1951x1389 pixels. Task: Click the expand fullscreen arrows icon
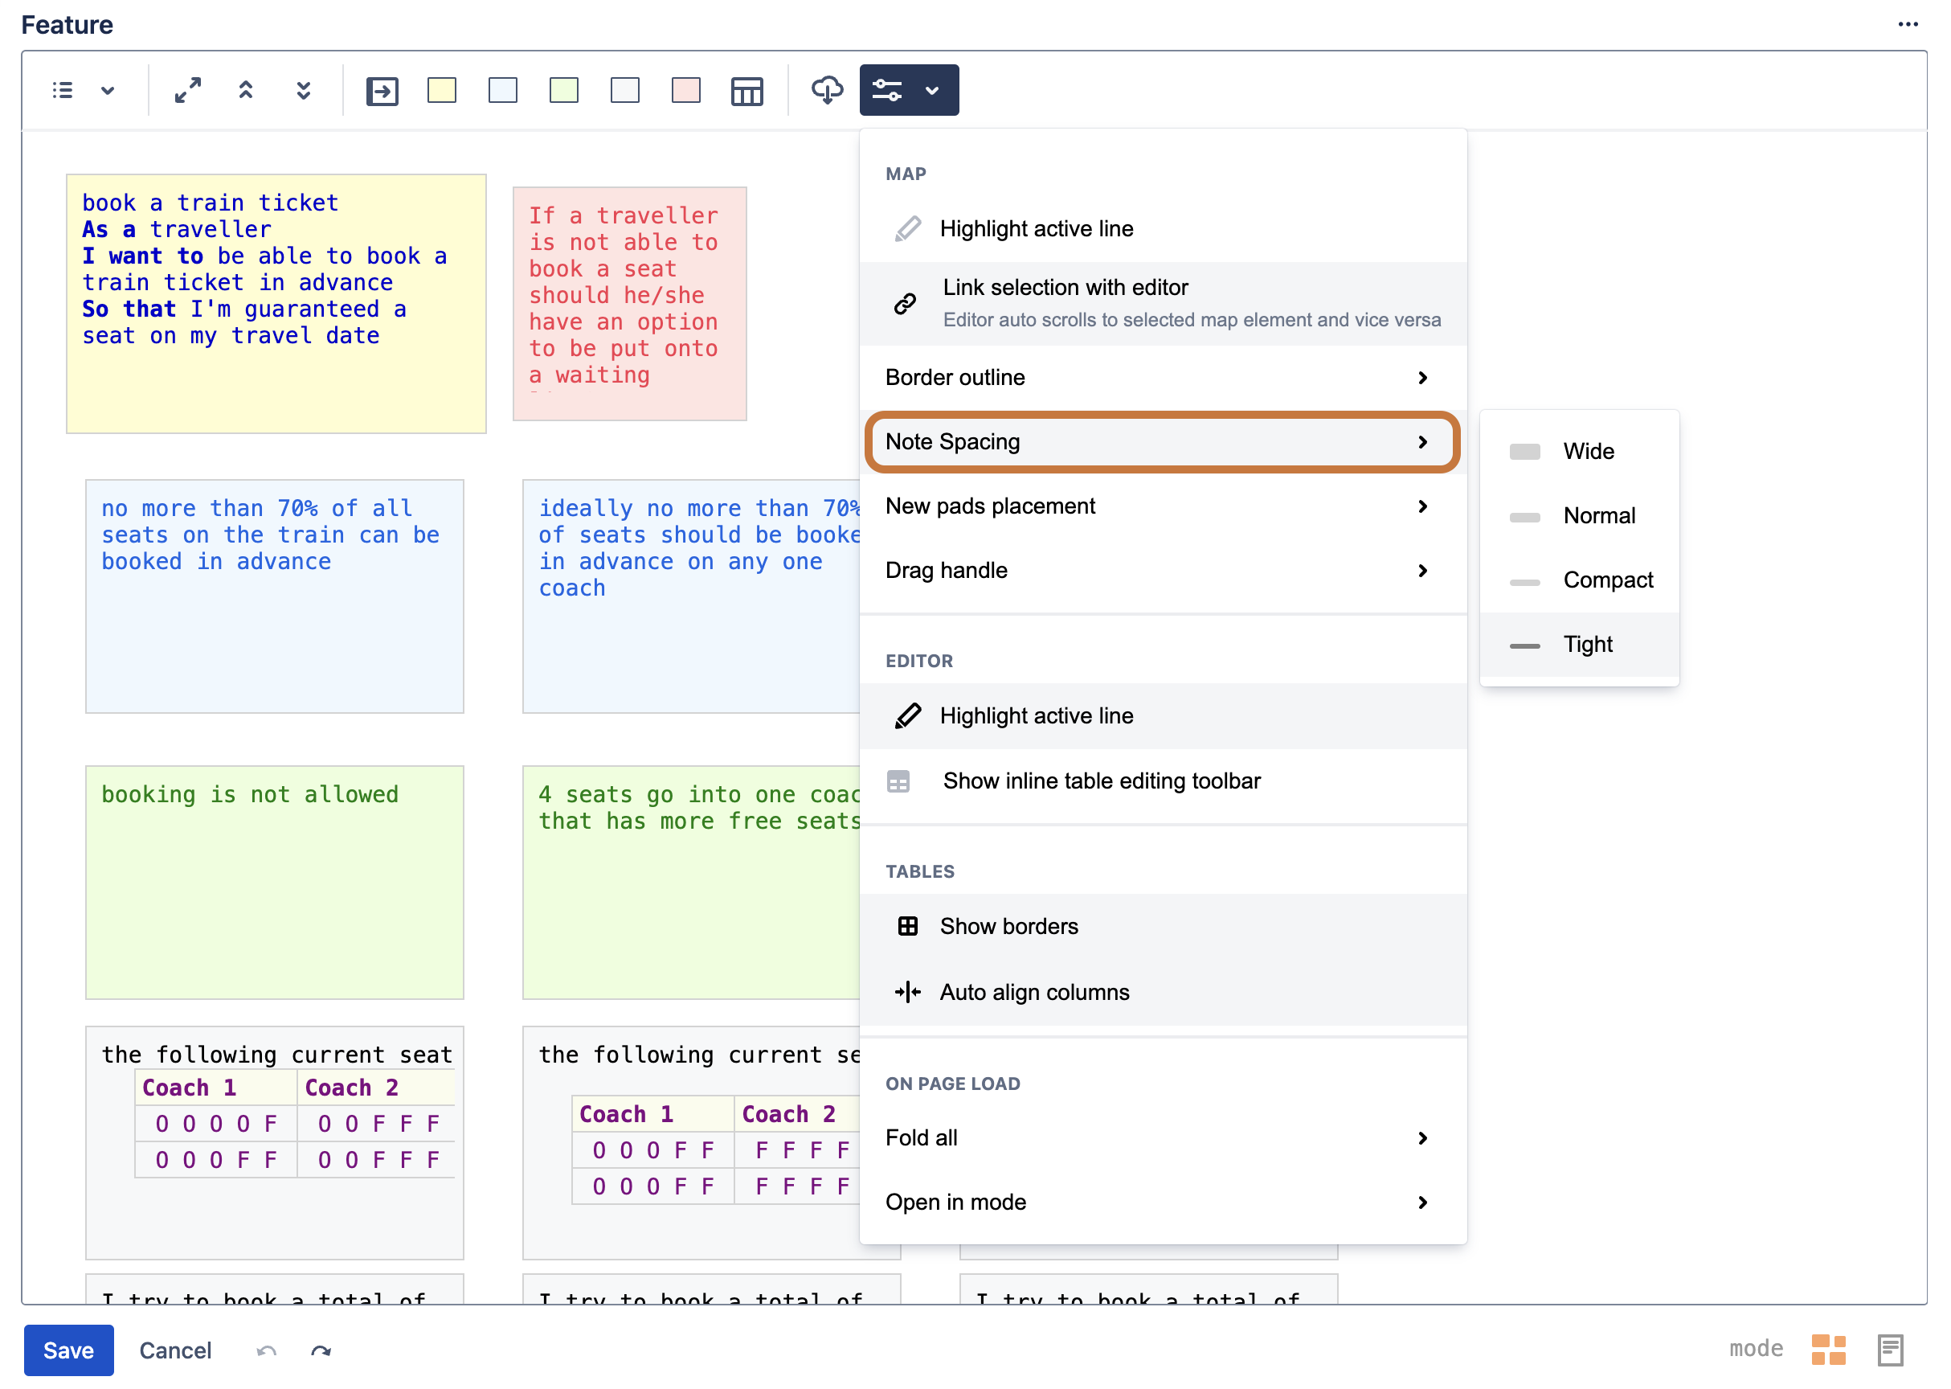[x=187, y=90]
